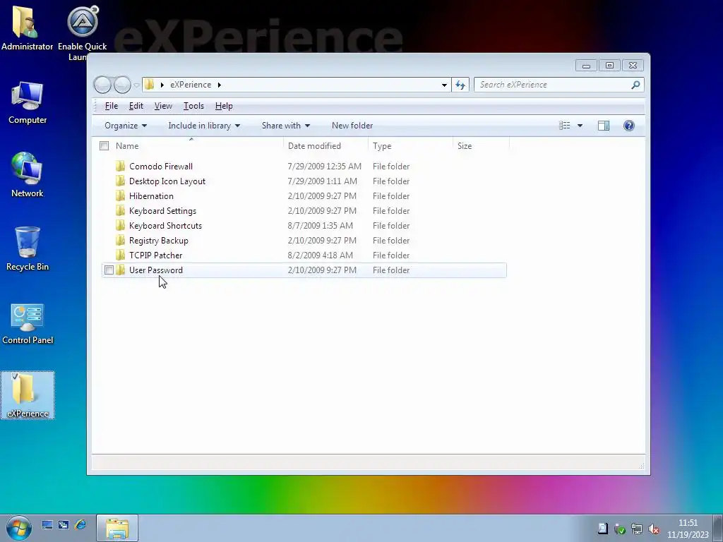Launch Internet Explorer from quick launch
The image size is (723, 542).
click(80, 525)
